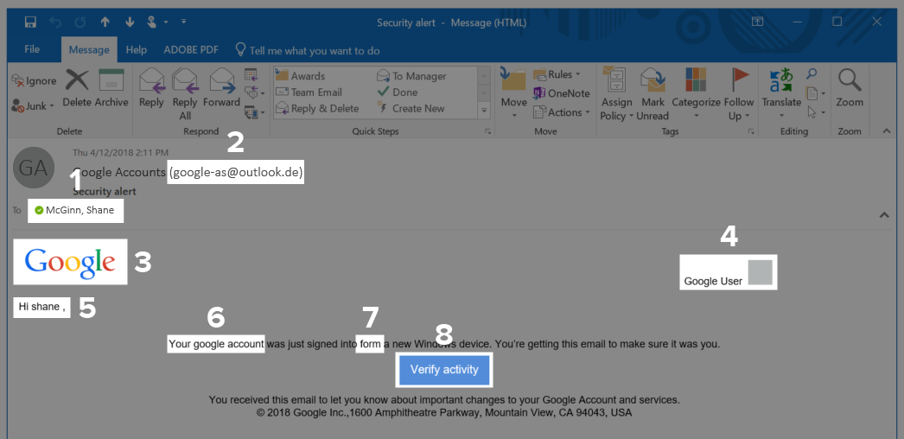This screenshot has width=904, height=439.
Task: Collapse the ribbon with chevron
Action: point(886,131)
